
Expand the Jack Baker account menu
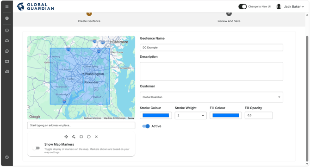click(x=294, y=6)
